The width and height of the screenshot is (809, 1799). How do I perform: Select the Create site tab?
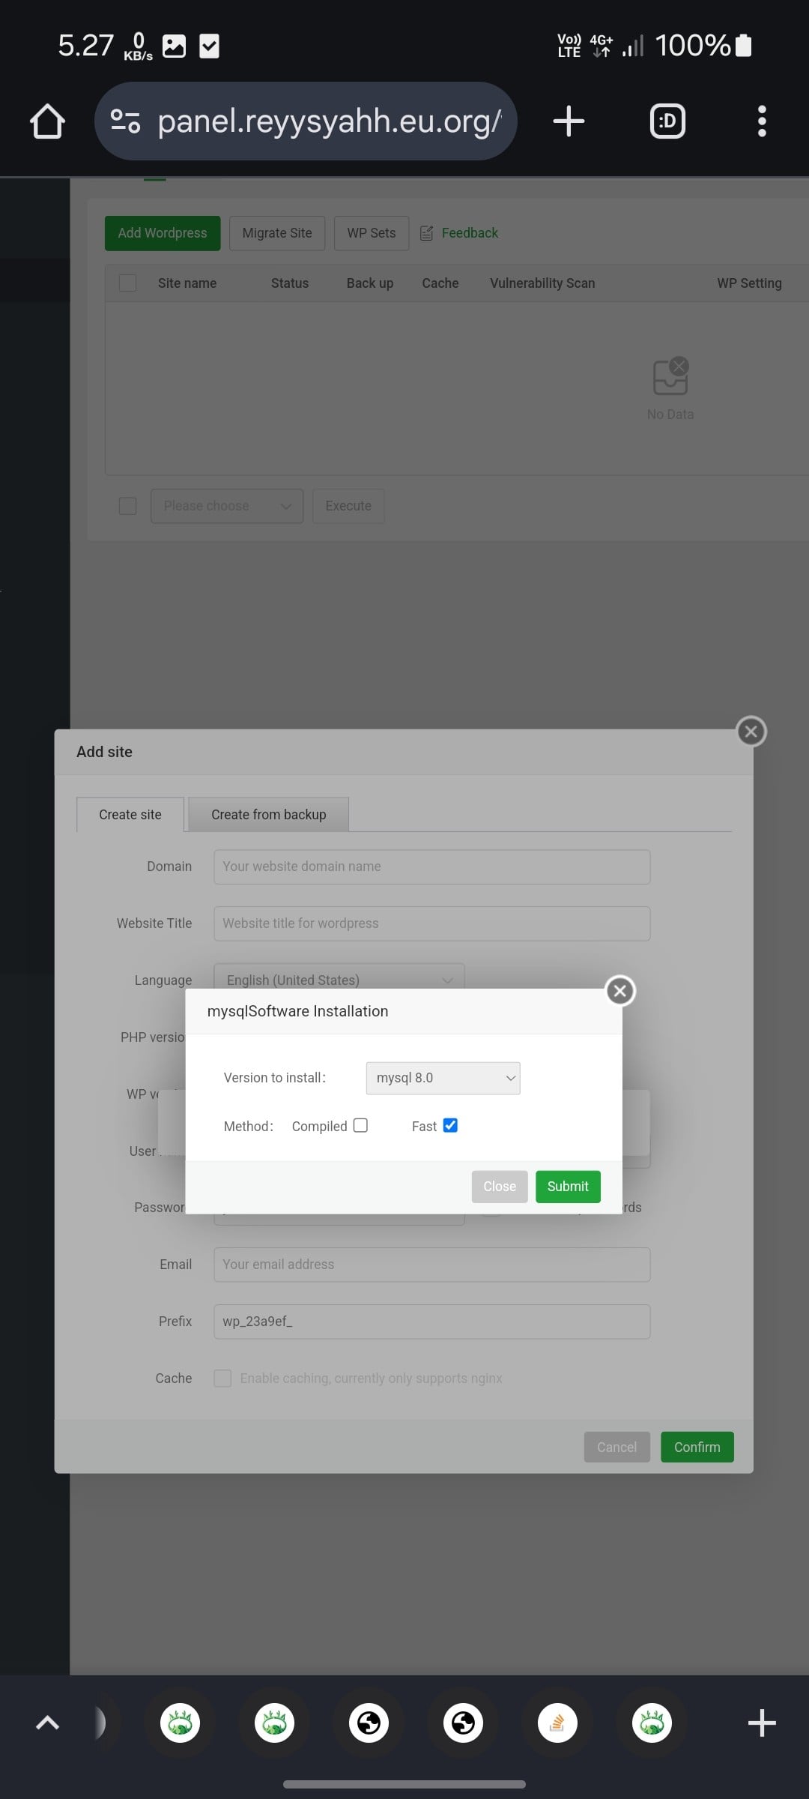[130, 814]
